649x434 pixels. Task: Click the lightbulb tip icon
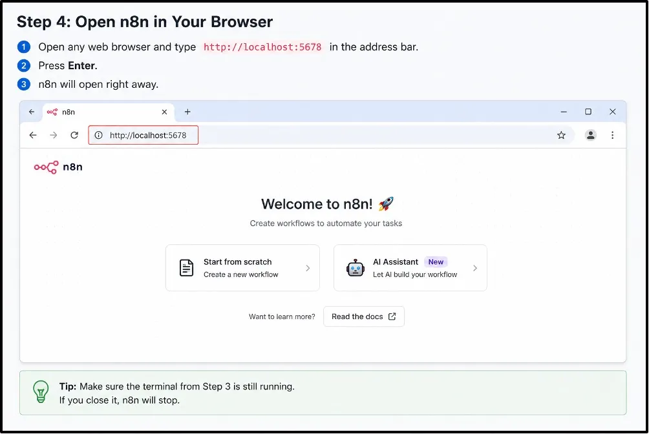[41, 391]
